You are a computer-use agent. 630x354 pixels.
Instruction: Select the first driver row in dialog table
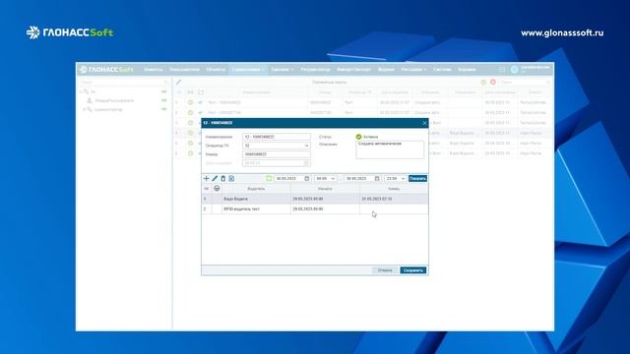(x=315, y=199)
